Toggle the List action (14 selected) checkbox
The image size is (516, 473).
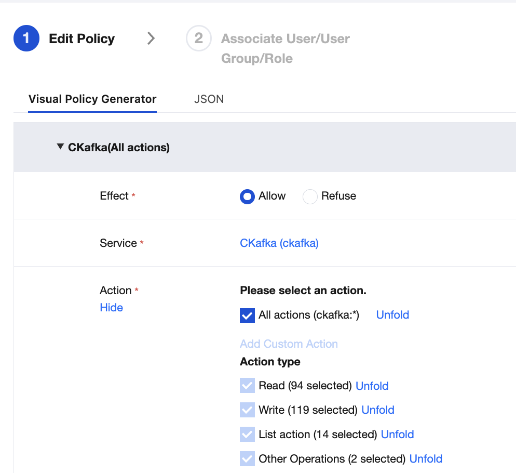[247, 435]
